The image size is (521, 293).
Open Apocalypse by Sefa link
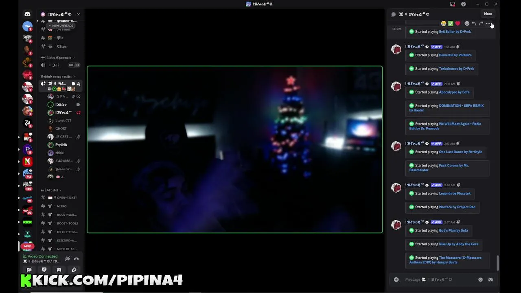point(454,92)
